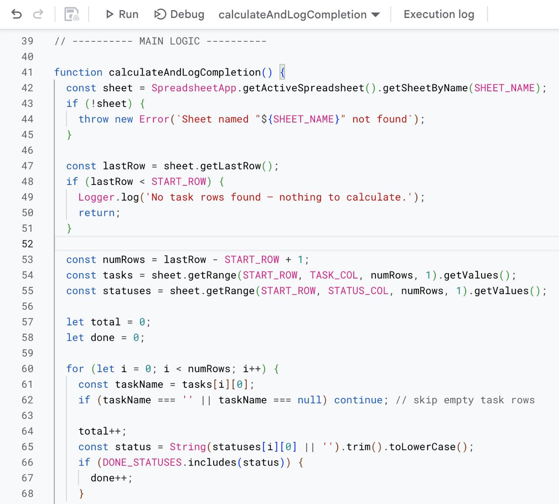Click the 'Sheet named' string on line 44

click(295, 119)
